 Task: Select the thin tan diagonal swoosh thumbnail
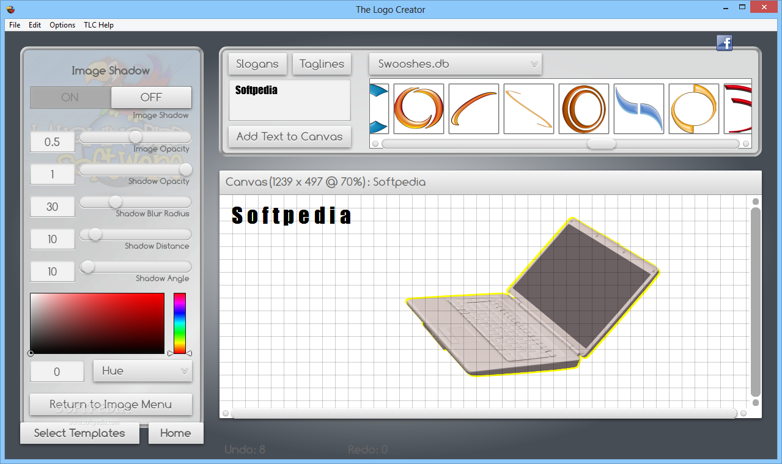[529, 109]
